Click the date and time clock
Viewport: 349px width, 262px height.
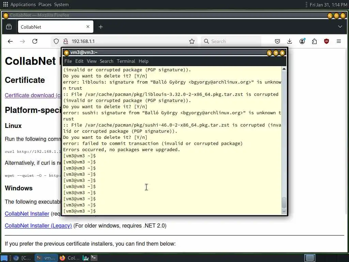[328, 5]
